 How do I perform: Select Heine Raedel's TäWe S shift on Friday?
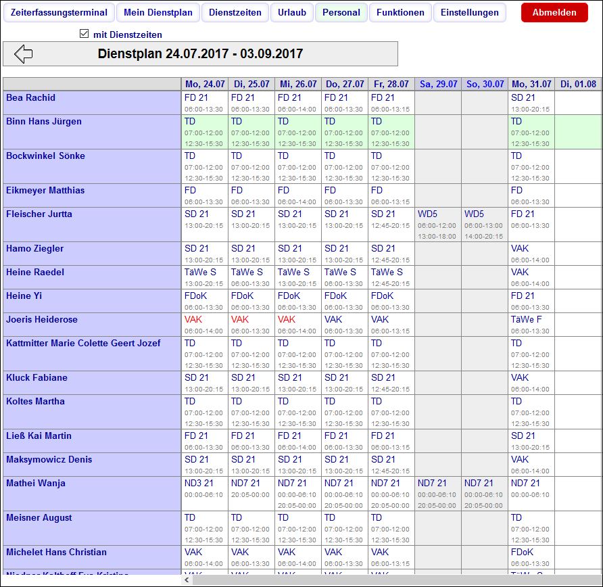(387, 272)
